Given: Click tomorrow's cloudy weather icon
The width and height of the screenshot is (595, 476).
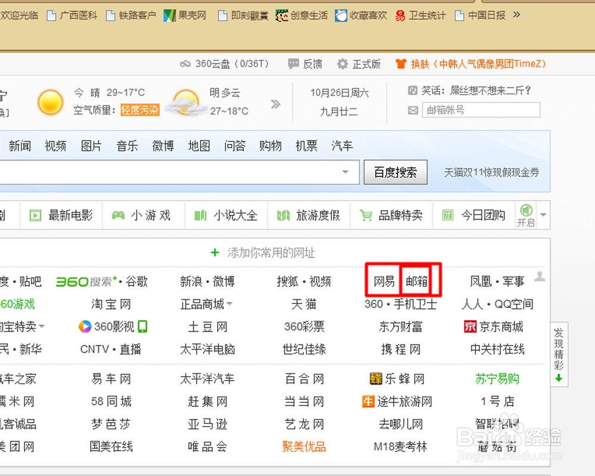Looking at the screenshot, I should tap(185, 102).
